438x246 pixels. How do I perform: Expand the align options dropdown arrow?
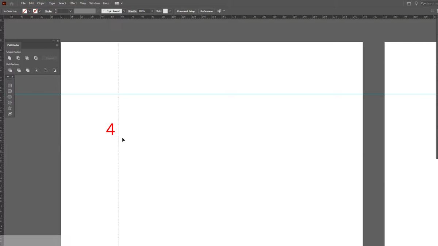pos(224,11)
